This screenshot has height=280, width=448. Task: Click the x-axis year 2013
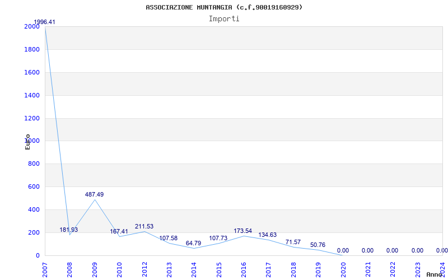[169, 269]
